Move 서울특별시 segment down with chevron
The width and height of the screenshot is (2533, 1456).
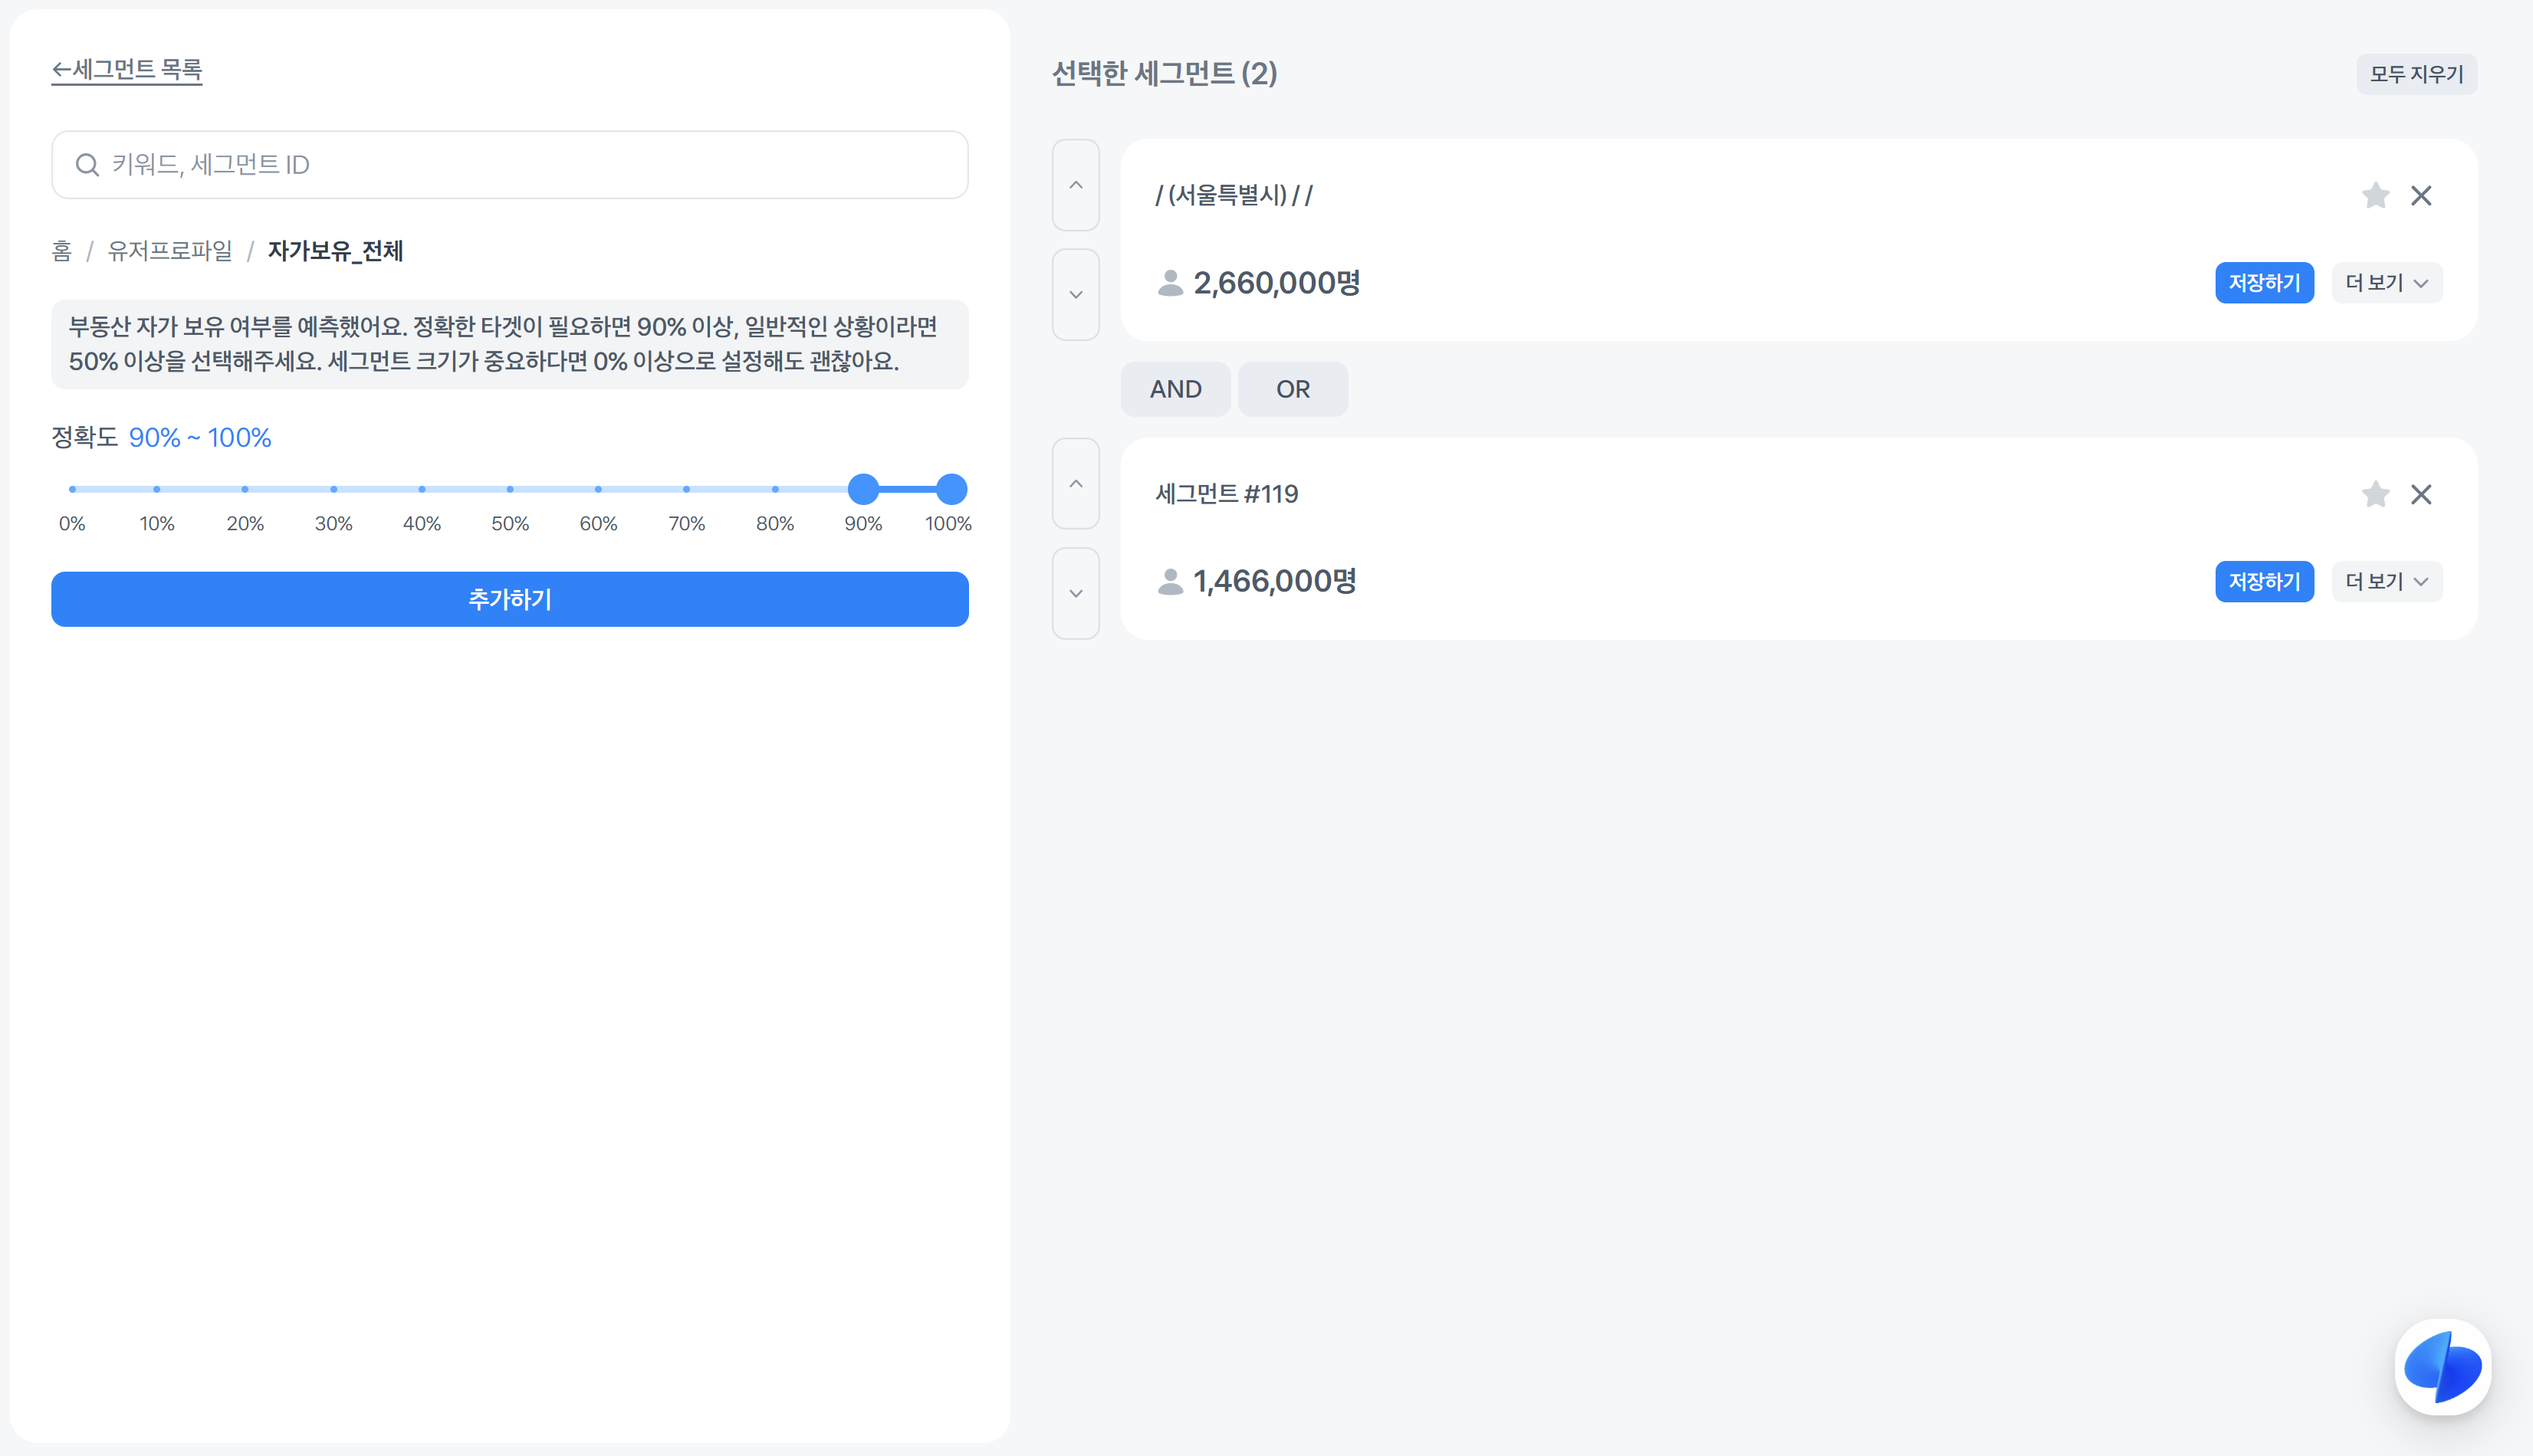(1076, 295)
